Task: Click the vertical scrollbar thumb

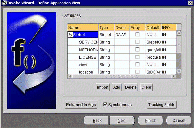Action: pyautogui.click(x=179, y=44)
